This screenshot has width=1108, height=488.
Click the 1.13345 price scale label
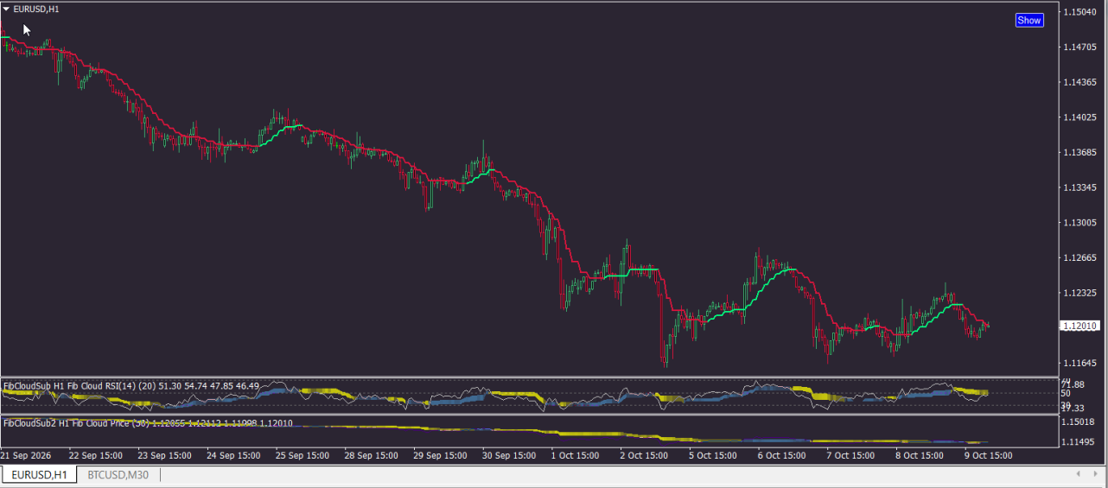1080,187
